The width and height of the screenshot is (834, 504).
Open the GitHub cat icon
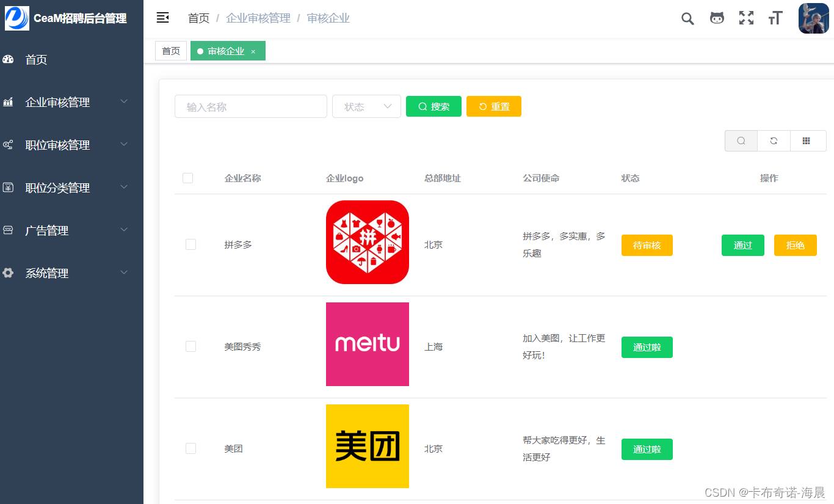(717, 18)
